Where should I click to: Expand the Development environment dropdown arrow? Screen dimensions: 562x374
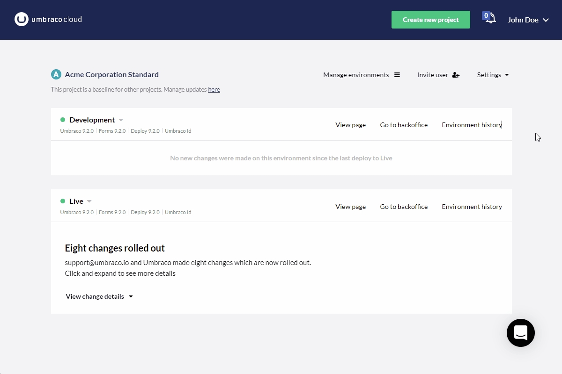(121, 120)
